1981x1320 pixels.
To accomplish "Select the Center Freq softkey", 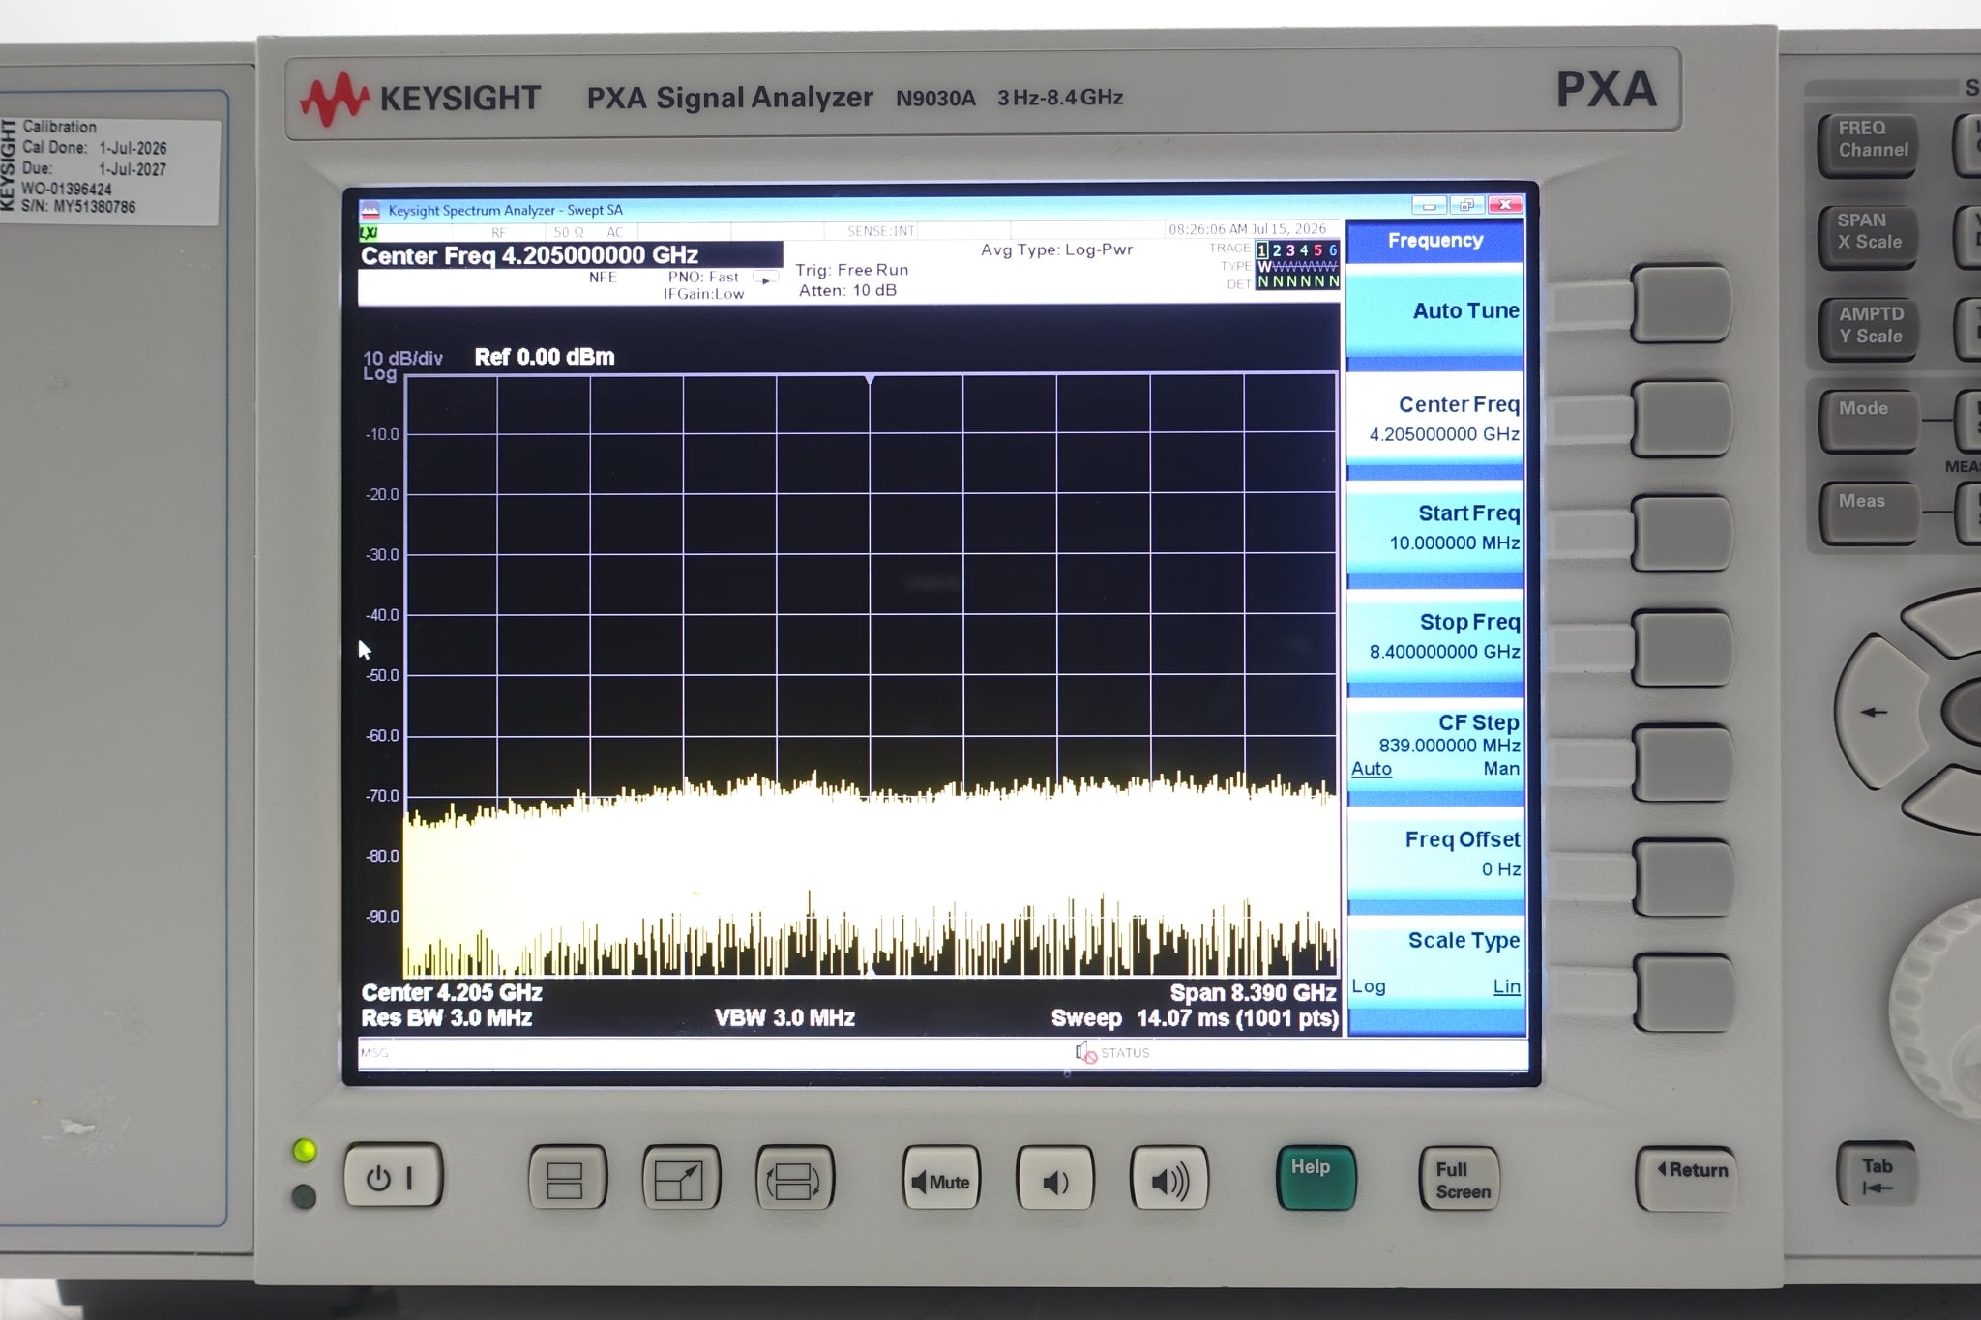I will click(1435, 419).
